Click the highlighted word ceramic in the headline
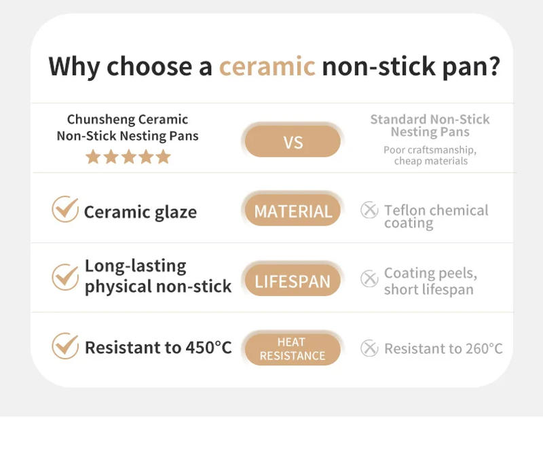 (267, 67)
